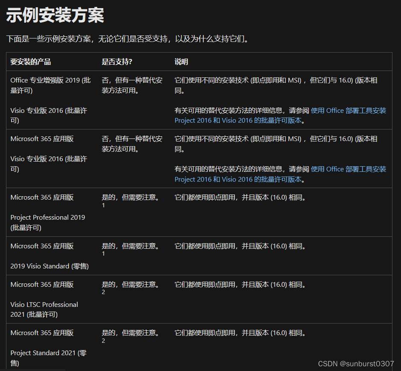401x371 pixels.
Task: Open the Office 部署工具 link in the Microsoft 365/Visio 2016 row
Action: 280,174
